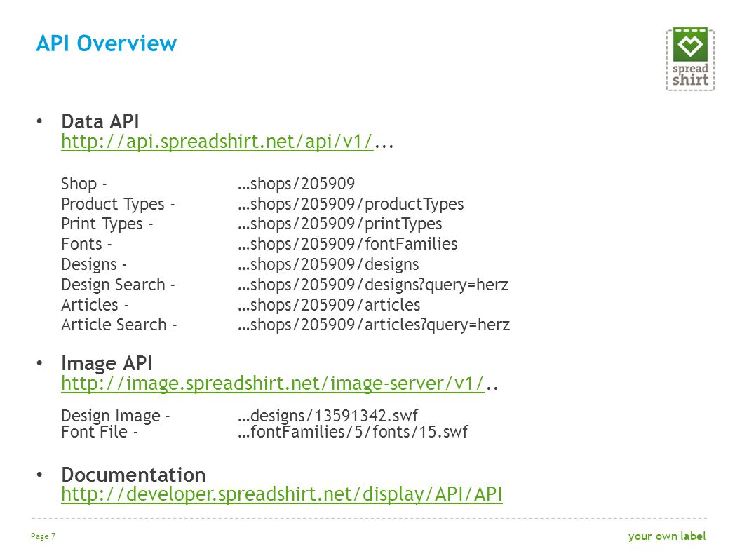Image resolution: width=742 pixels, height=556 pixels.
Task: Click the 'Data API' heading
Action: [100, 121]
